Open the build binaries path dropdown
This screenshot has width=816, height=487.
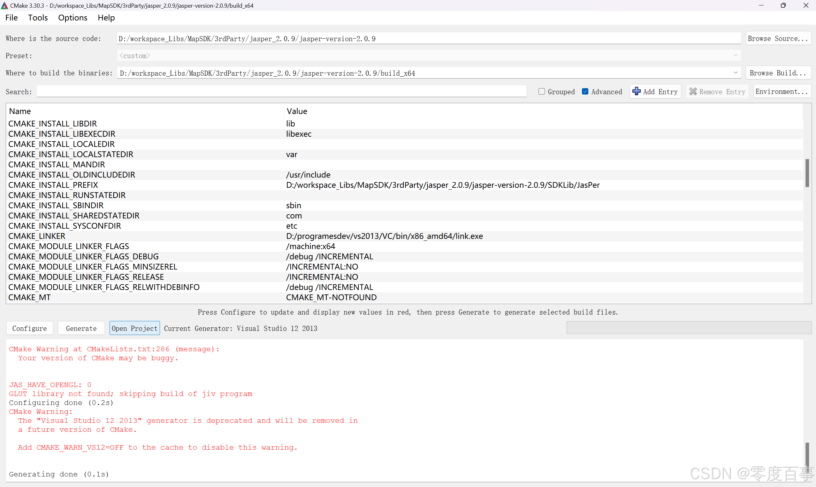[735, 73]
